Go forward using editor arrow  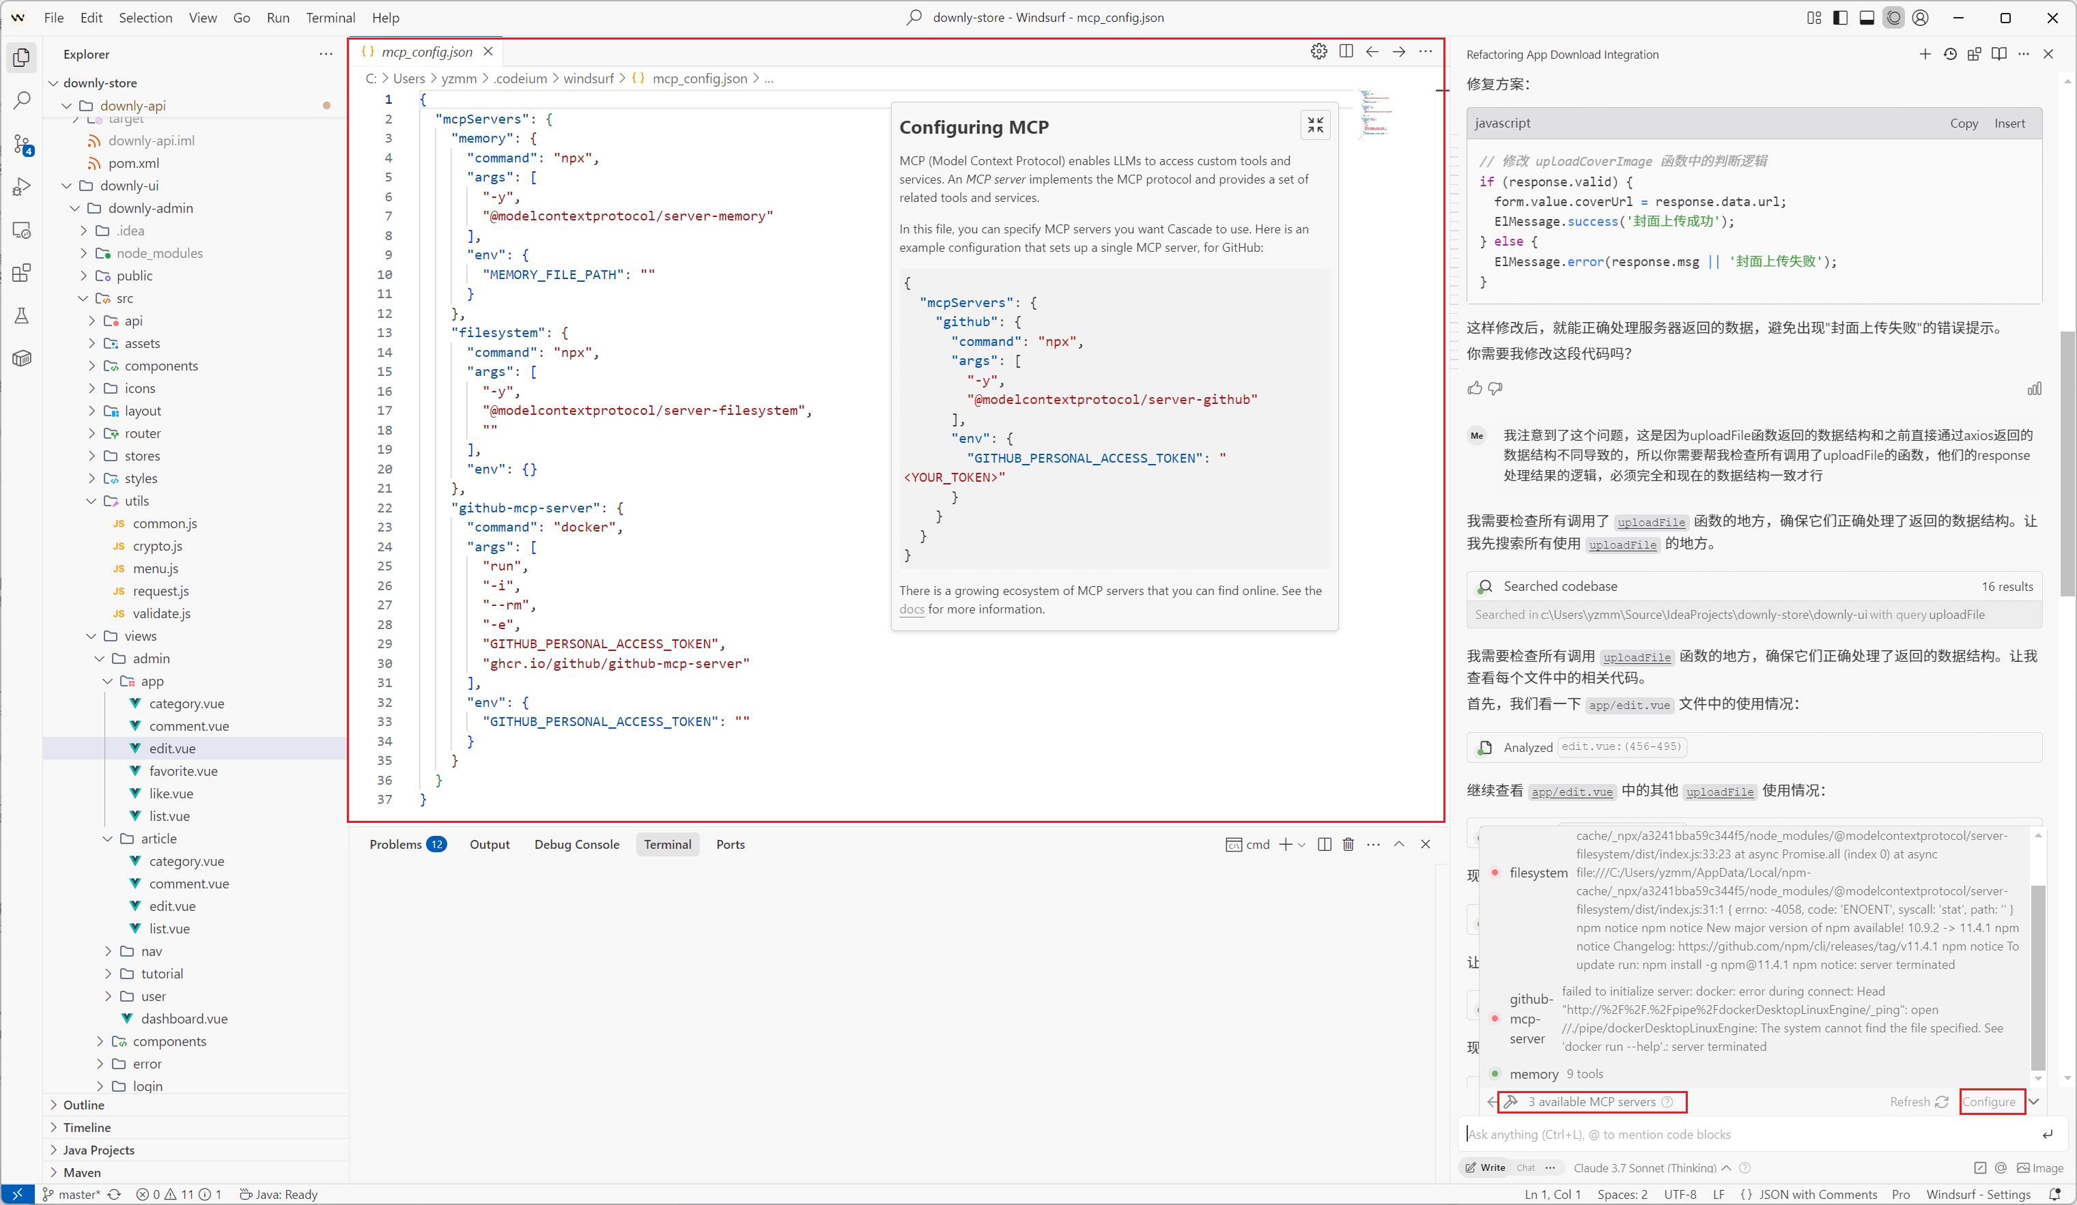[x=1399, y=51]
